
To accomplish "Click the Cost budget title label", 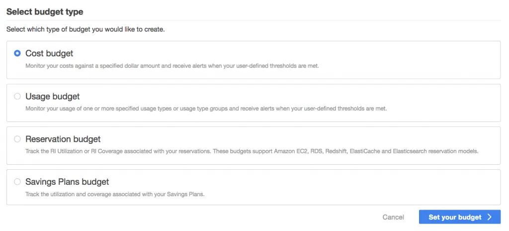I will [49, 53].
